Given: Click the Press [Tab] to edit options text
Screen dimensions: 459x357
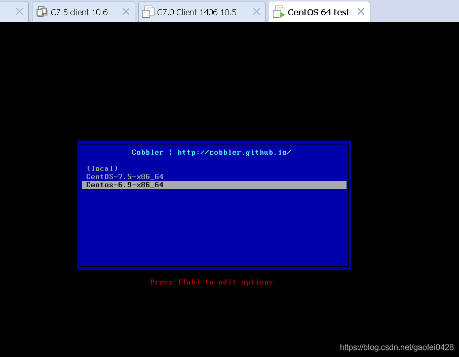Looking at the screenshot, I should (x=211, y=282).
